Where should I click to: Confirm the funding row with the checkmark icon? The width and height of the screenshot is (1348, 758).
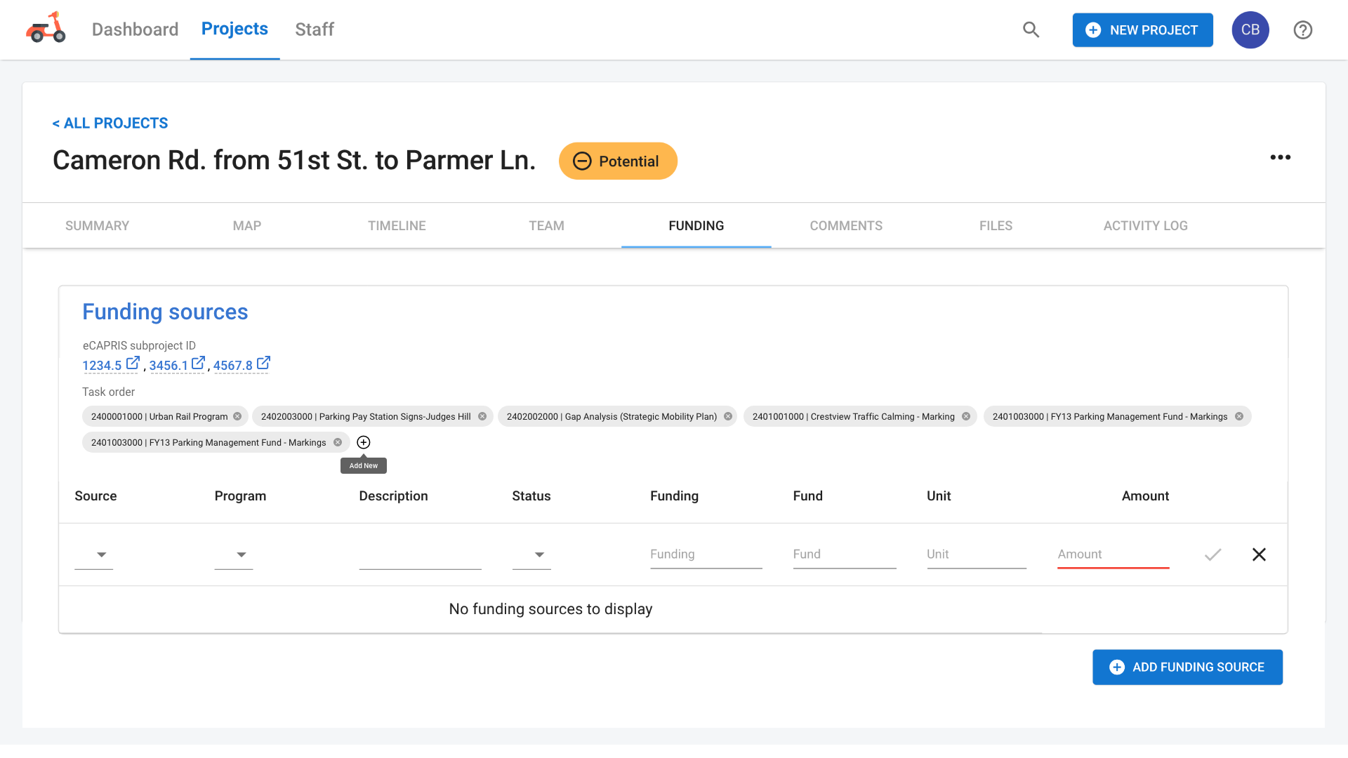(x=1212, y=554)
